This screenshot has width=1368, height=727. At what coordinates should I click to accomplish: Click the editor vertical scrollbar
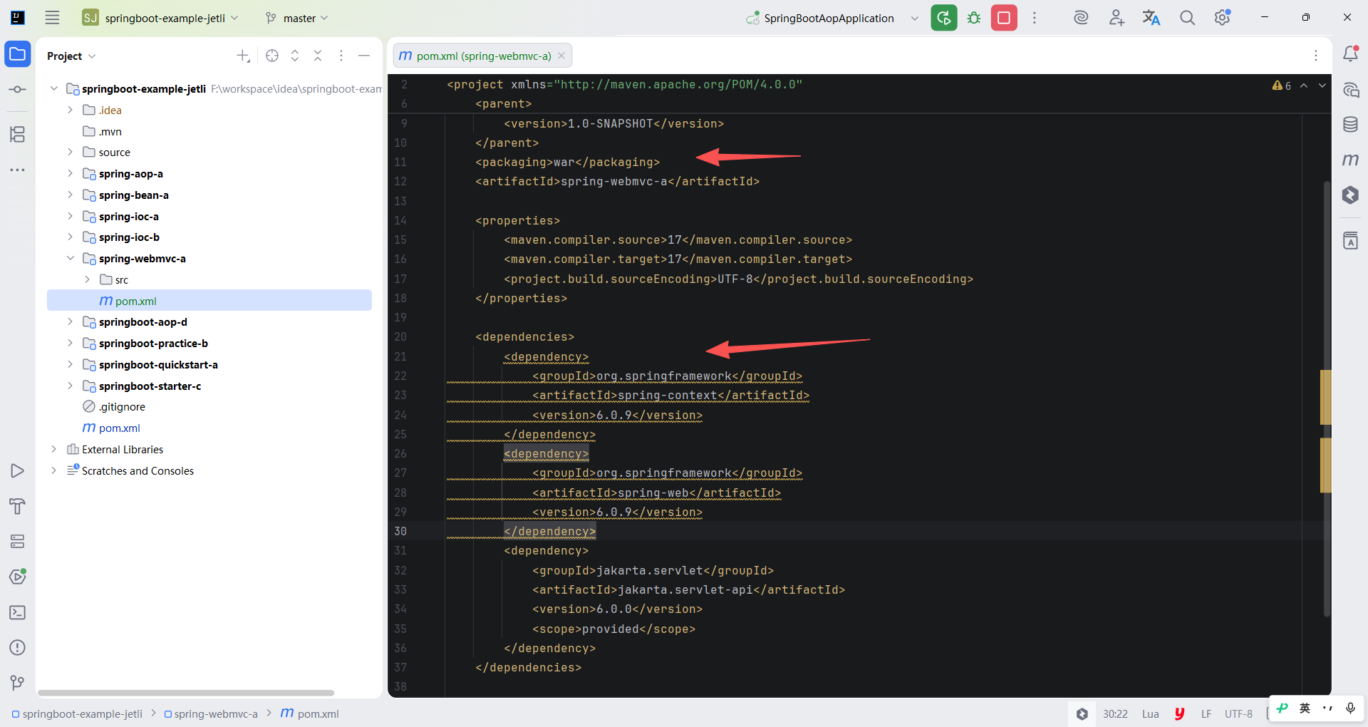1327,399
